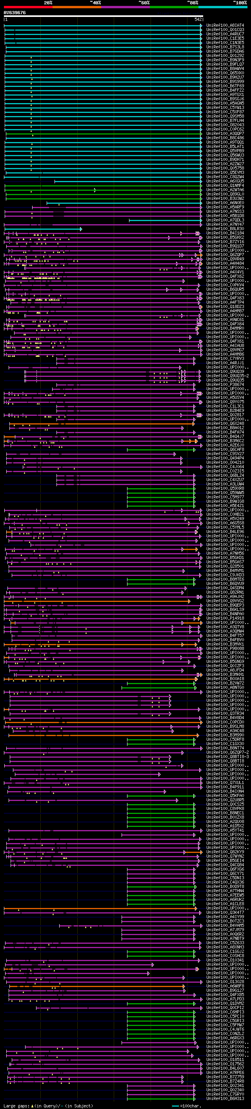Open hit UniRef100_Q01CQ3
The height and width of the screenshot is (1109, 251).
(x=225, y=30)
